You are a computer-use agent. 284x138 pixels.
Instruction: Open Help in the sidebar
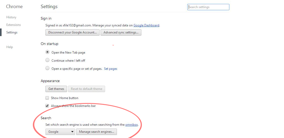(9, 47)
